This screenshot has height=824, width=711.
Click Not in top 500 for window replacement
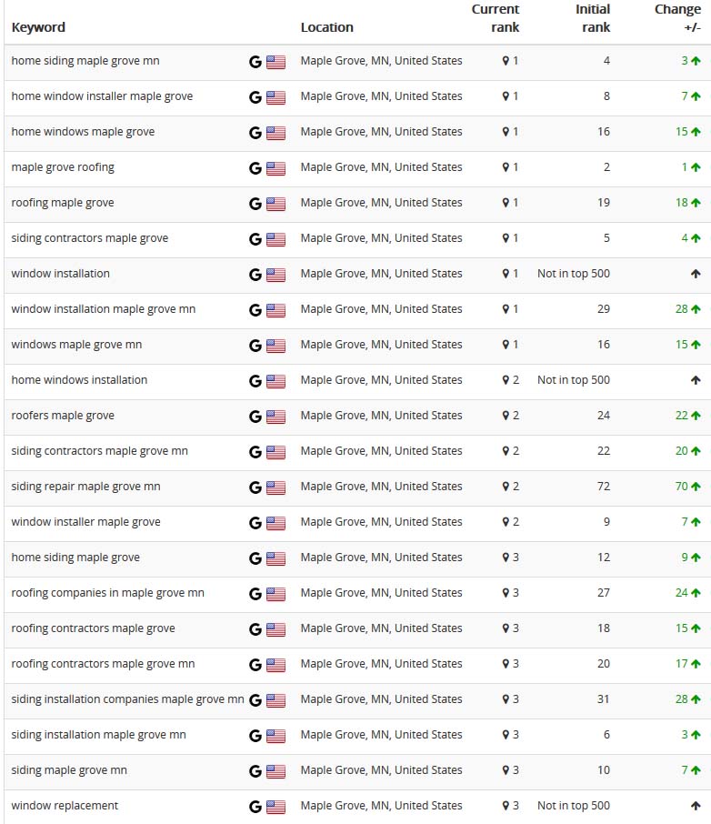pos(574,806)
